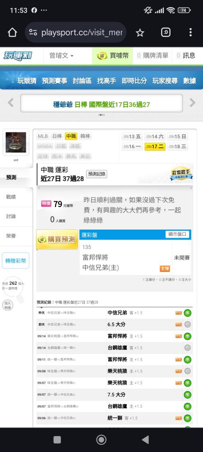
Task: Open site info icon in address bar
Action: coord(33,33)
